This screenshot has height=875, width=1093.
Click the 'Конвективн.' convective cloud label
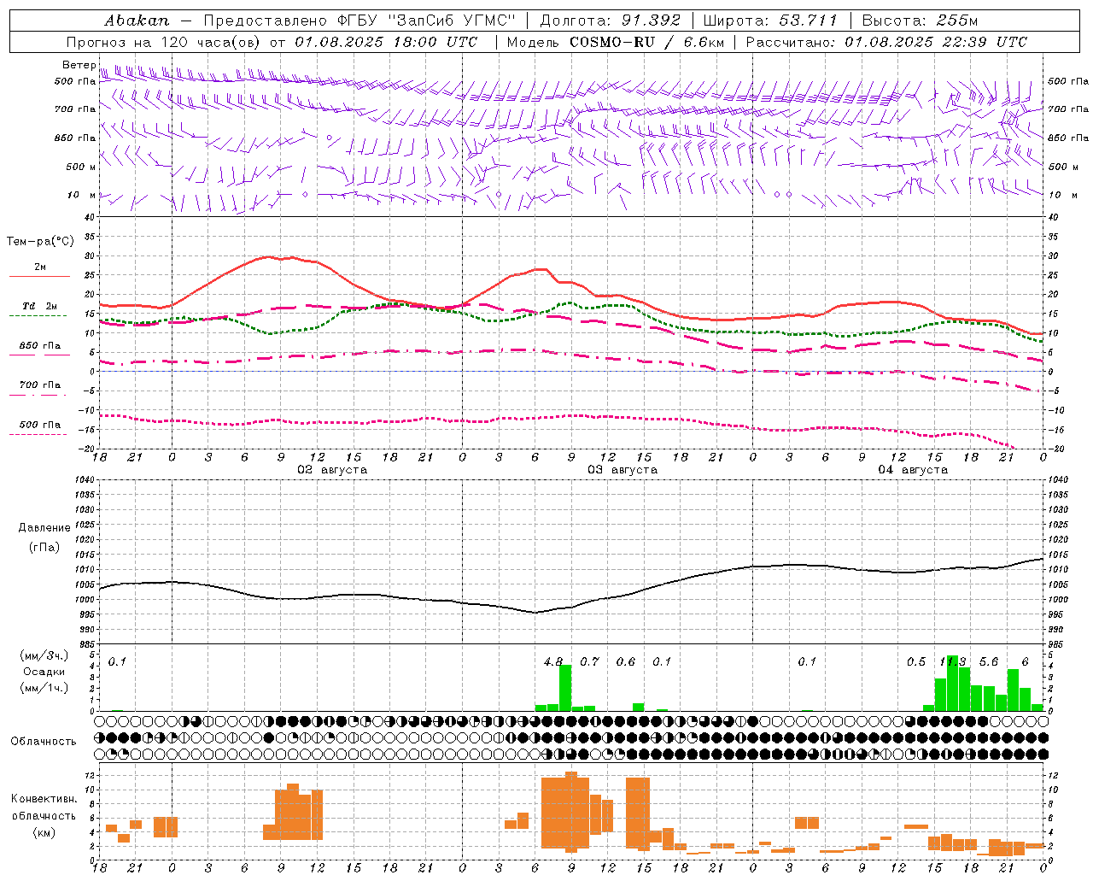44,799
